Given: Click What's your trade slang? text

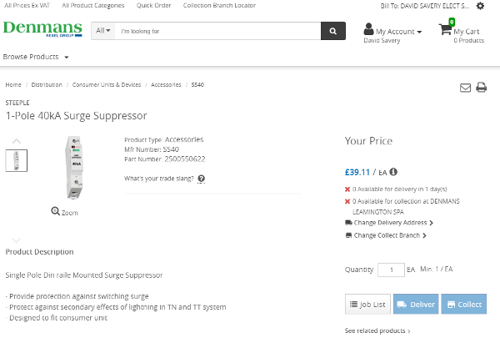Looking at the screenshot, I should pos(159,179).
